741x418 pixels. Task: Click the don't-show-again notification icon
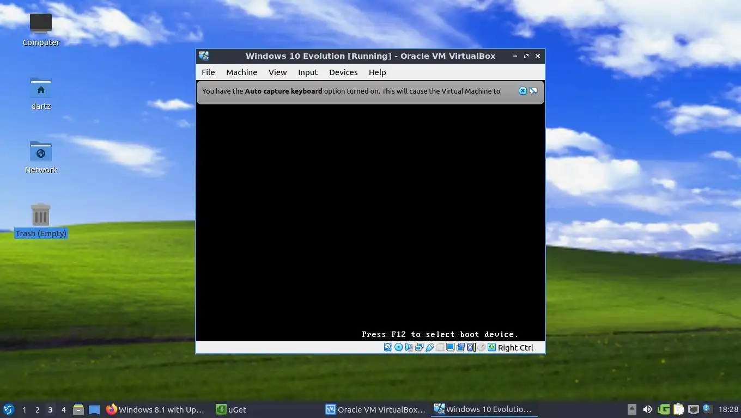pyautogui.click(x=533, y=91)
